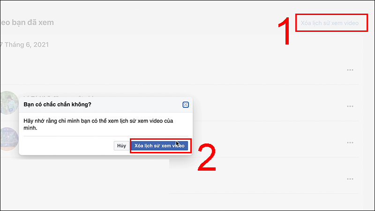Click the dialog title 'Bạn có chắc chắn không?'
375x211 pixels.
click(x=57, y=105)
